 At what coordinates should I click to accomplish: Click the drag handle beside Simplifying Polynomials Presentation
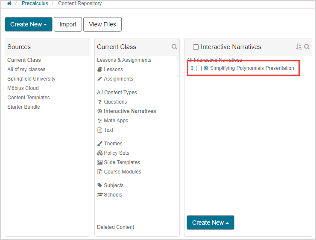192,68
